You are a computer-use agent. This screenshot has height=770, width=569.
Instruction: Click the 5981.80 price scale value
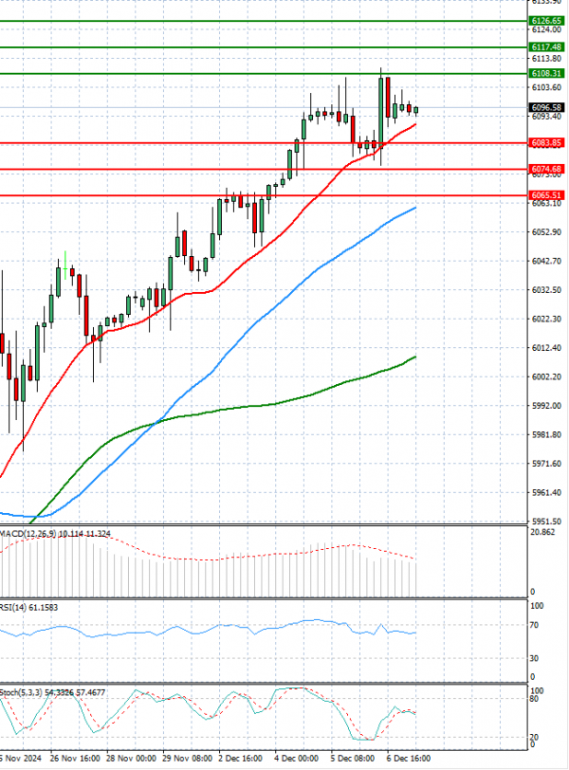click(x=546, y=435)
